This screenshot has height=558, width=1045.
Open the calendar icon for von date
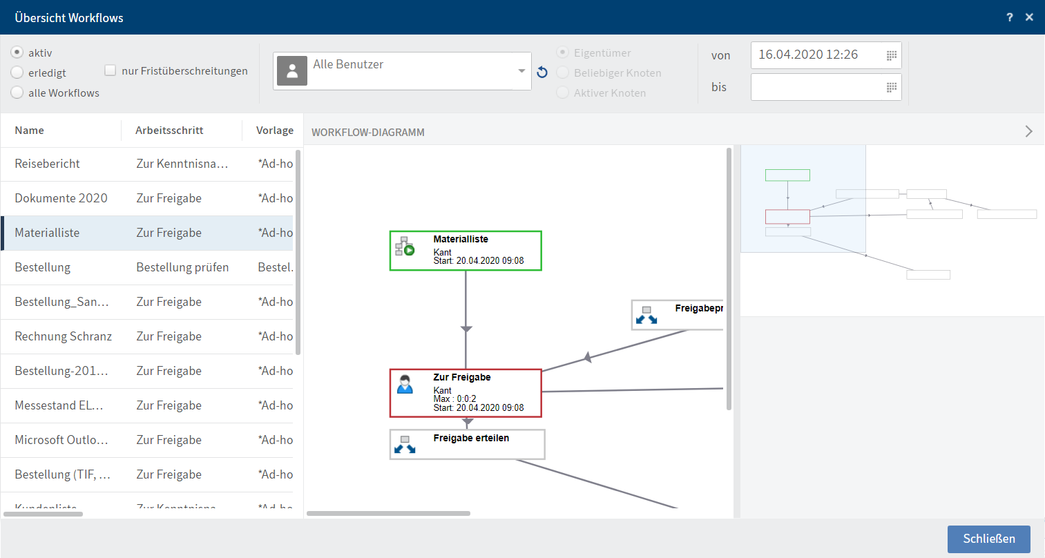tap(891, 55)
